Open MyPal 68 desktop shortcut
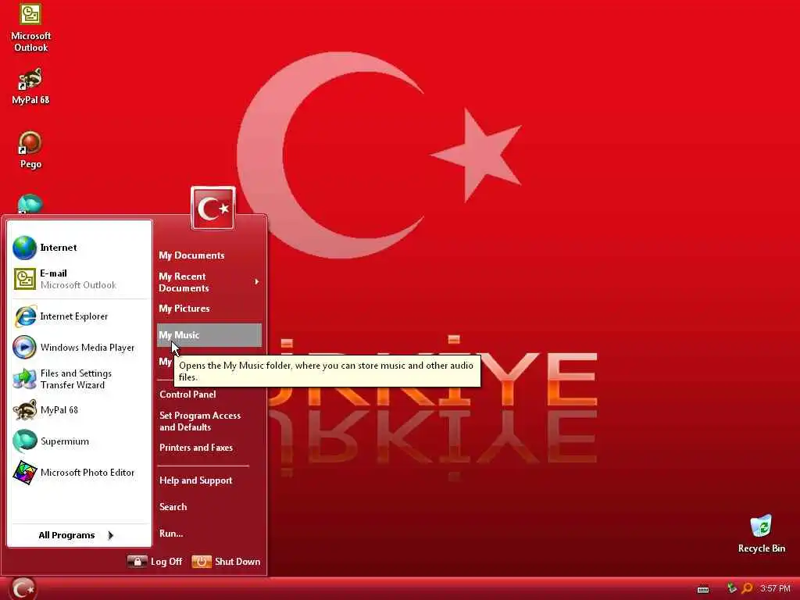This screenshot has width=800, height=600. (x=30, y=87)
